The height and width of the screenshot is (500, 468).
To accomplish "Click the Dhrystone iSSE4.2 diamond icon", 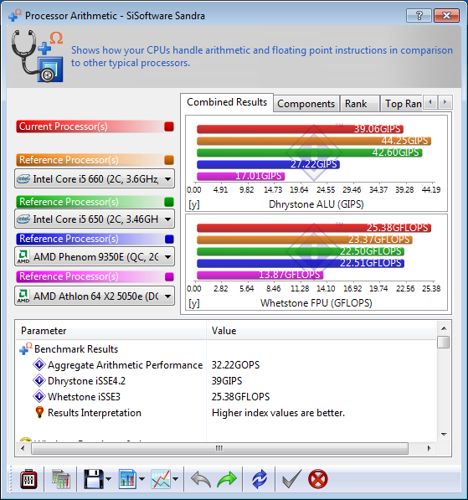I will pyautogui.click(x=39, y=380).
